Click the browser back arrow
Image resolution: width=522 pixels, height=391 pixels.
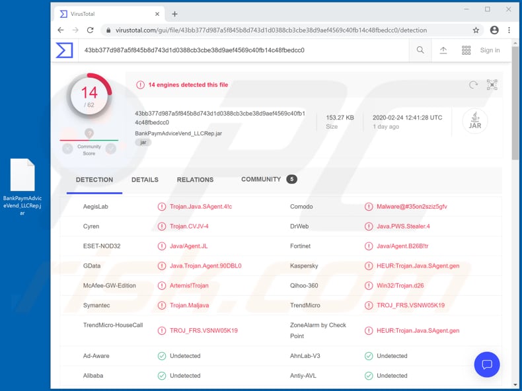click(x=61, y=30)
